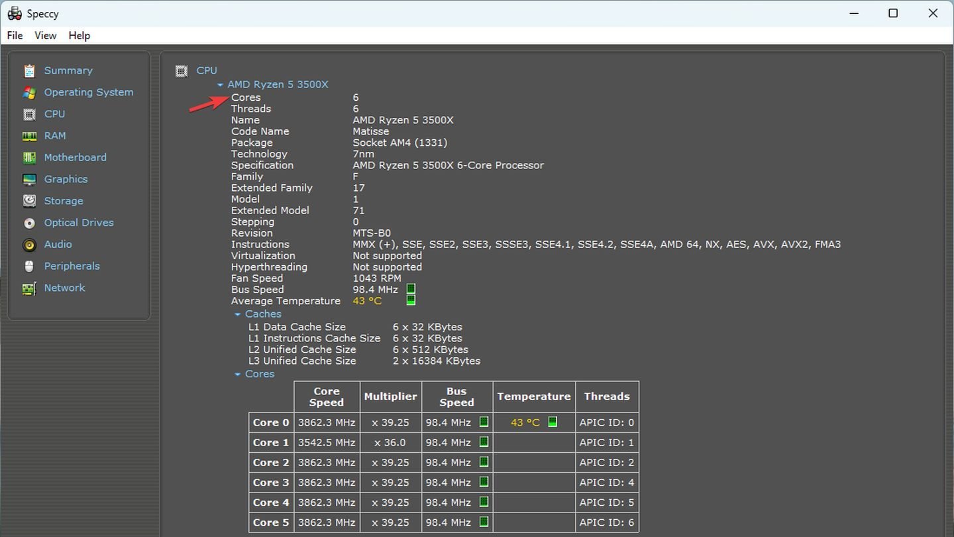Click the Graphics monitor icon in sidebar
Image resolution: width=954 pixels, height=537 pixels.
[x=29, y=180]
